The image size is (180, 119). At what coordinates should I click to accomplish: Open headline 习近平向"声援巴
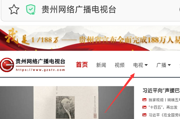tap(161, 91)
